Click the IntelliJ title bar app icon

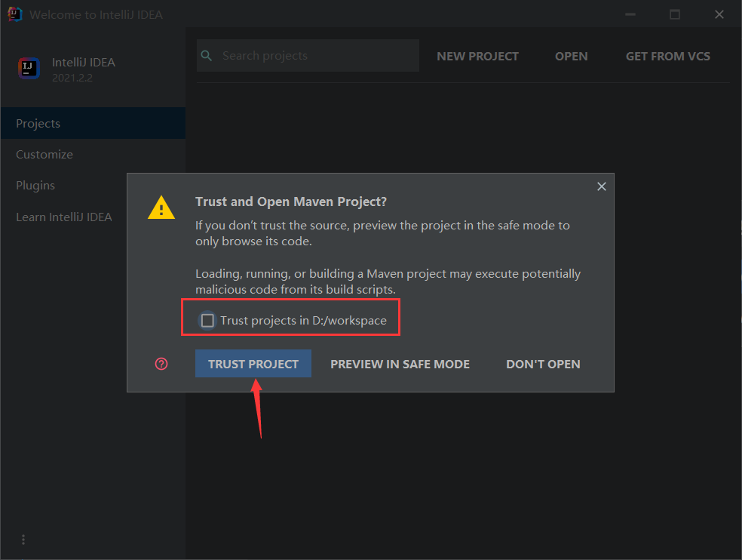(x=14, y=14)
